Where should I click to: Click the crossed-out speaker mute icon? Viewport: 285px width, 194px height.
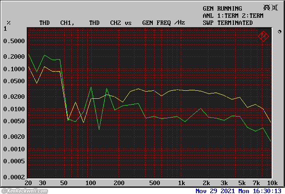click(x=274, y=8)
